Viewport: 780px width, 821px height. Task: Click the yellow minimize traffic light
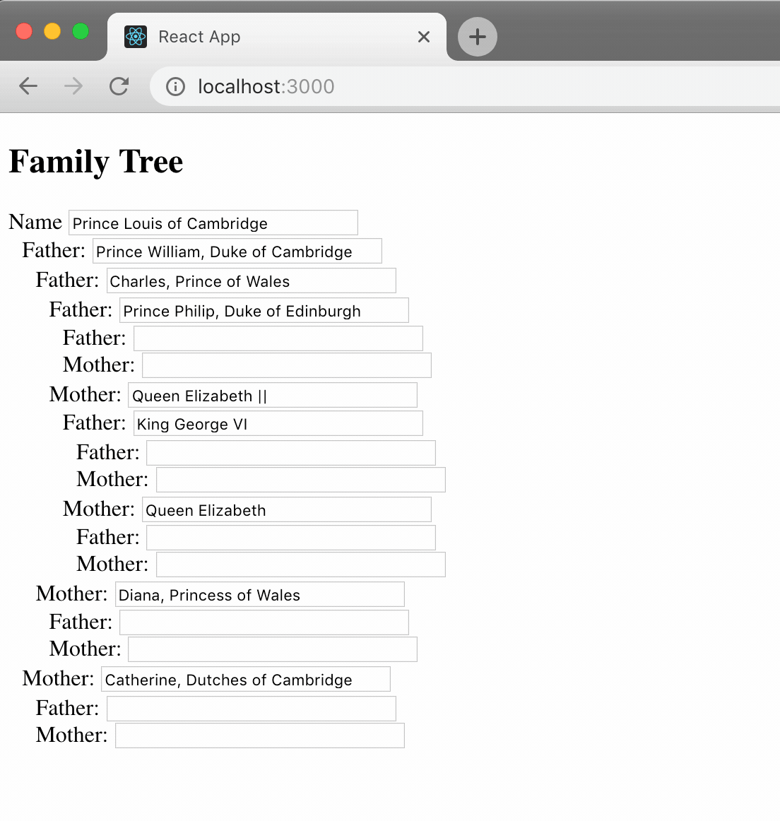(x=52, y=31)
